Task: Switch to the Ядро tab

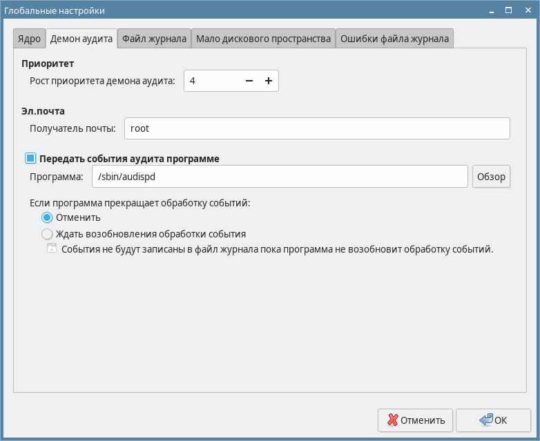Action: [29, 39]
